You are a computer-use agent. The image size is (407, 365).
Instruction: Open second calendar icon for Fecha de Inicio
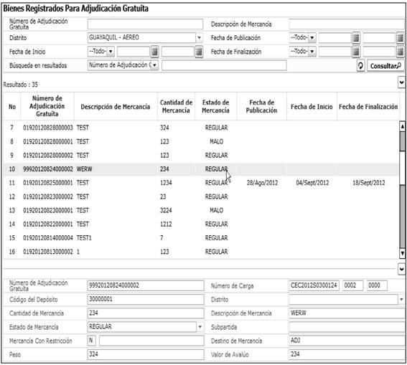pyautogui.click(x=199, y=52)
